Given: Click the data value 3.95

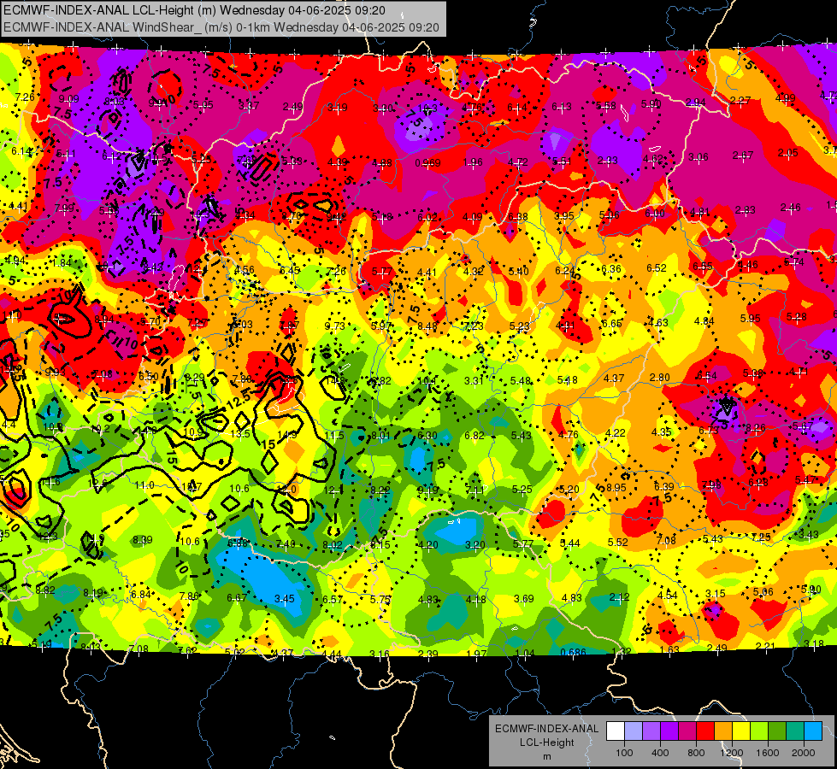Looking at the screenshot, I should (x=564, y=216).
